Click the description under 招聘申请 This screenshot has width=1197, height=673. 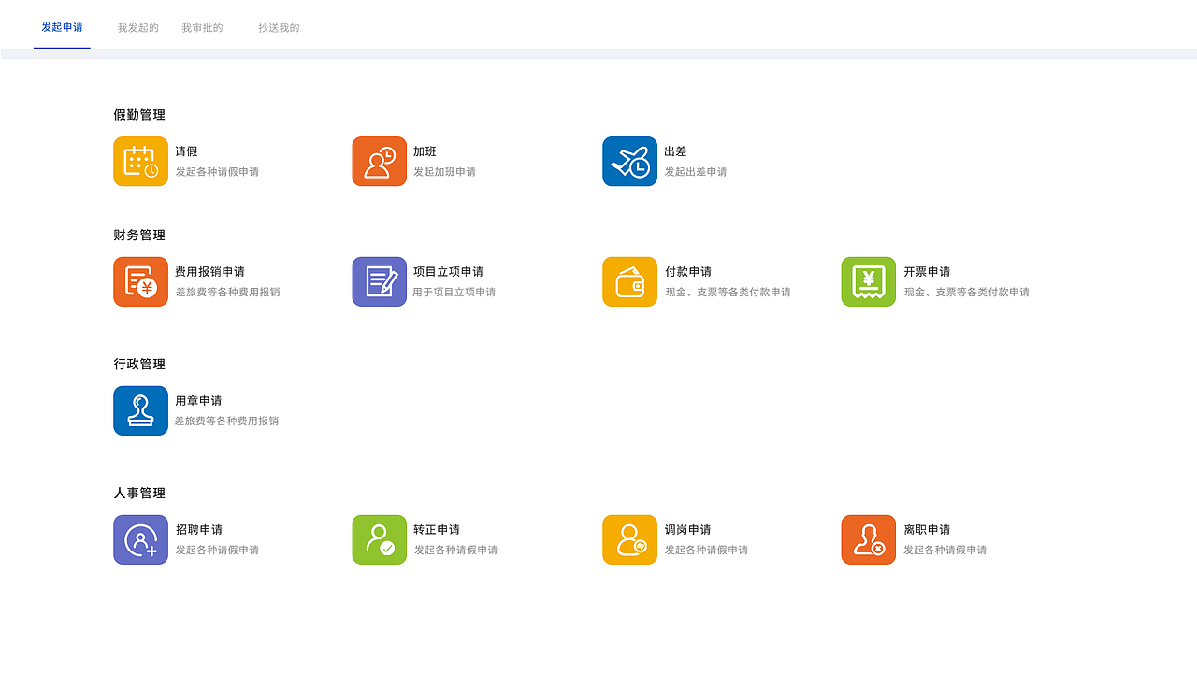pyautogui.click(x=217, y=551)
